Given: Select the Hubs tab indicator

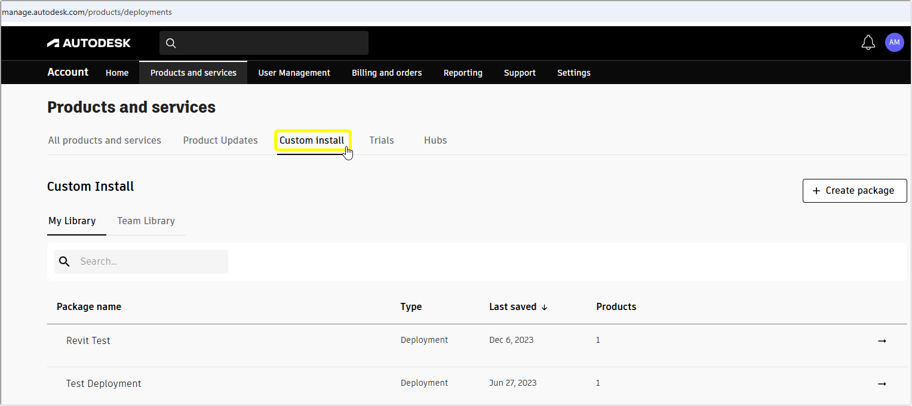Looking at the screenshot, I should tap(435, 140).
